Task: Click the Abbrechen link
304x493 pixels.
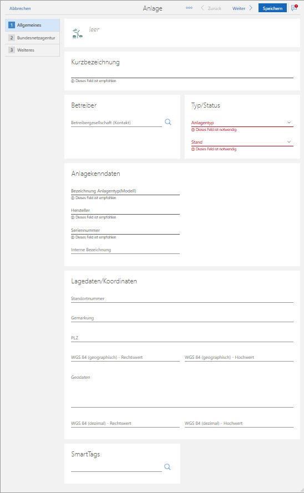Action: click(20, 8)
